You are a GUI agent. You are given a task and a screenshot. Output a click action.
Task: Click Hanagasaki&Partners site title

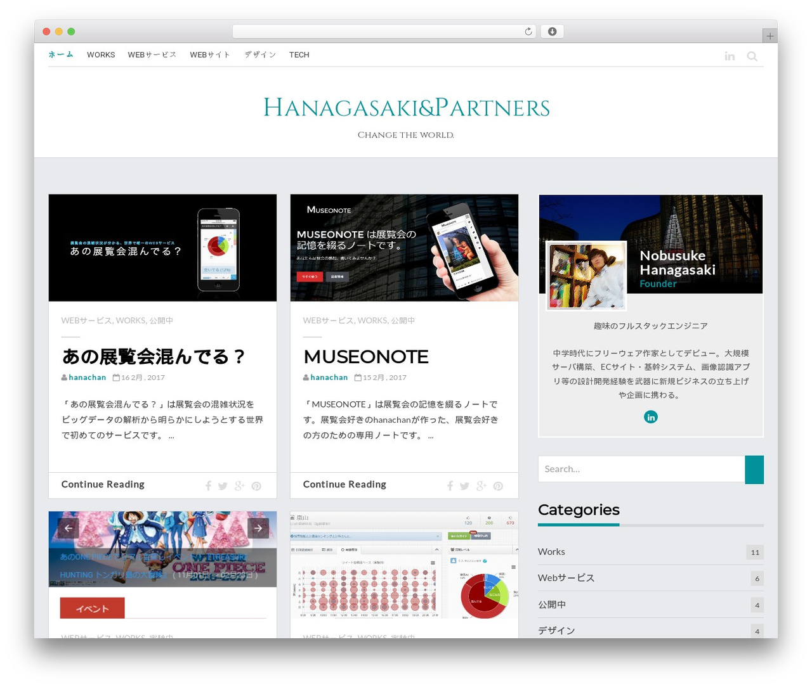[406, 108]
